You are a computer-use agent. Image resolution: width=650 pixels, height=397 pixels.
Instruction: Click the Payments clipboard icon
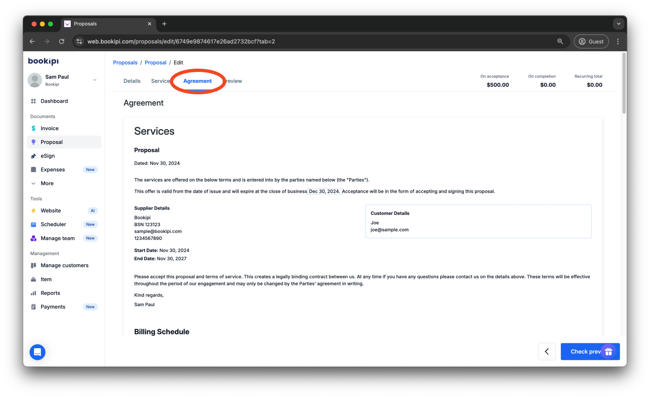pyautogui.click(x=34, y=307)
